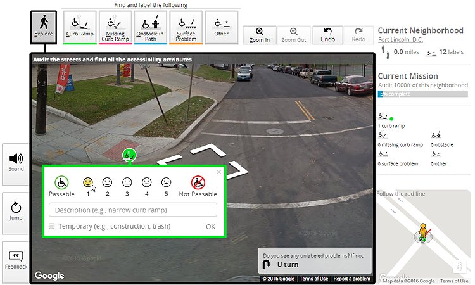This screenshot has height=285, width=475.
Task: Click the pegman marker on the minimap
Action: (423, 232)
